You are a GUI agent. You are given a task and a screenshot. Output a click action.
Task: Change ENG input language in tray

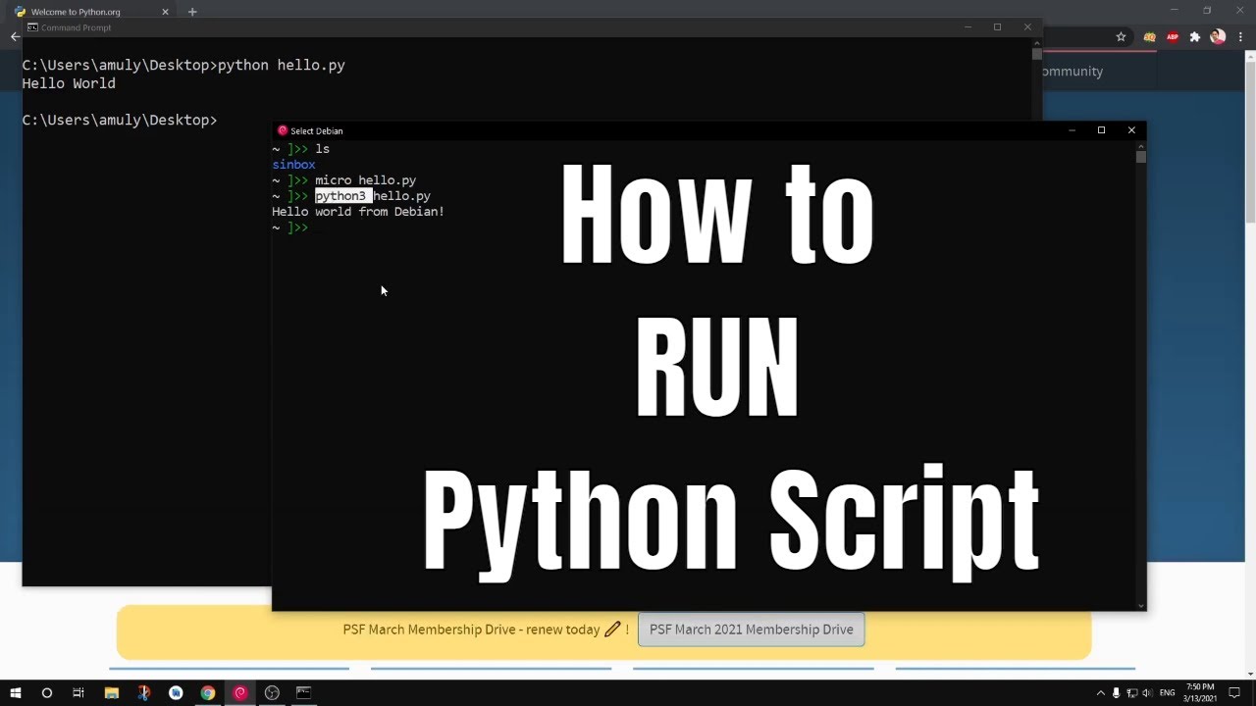tap(1168, 692)
